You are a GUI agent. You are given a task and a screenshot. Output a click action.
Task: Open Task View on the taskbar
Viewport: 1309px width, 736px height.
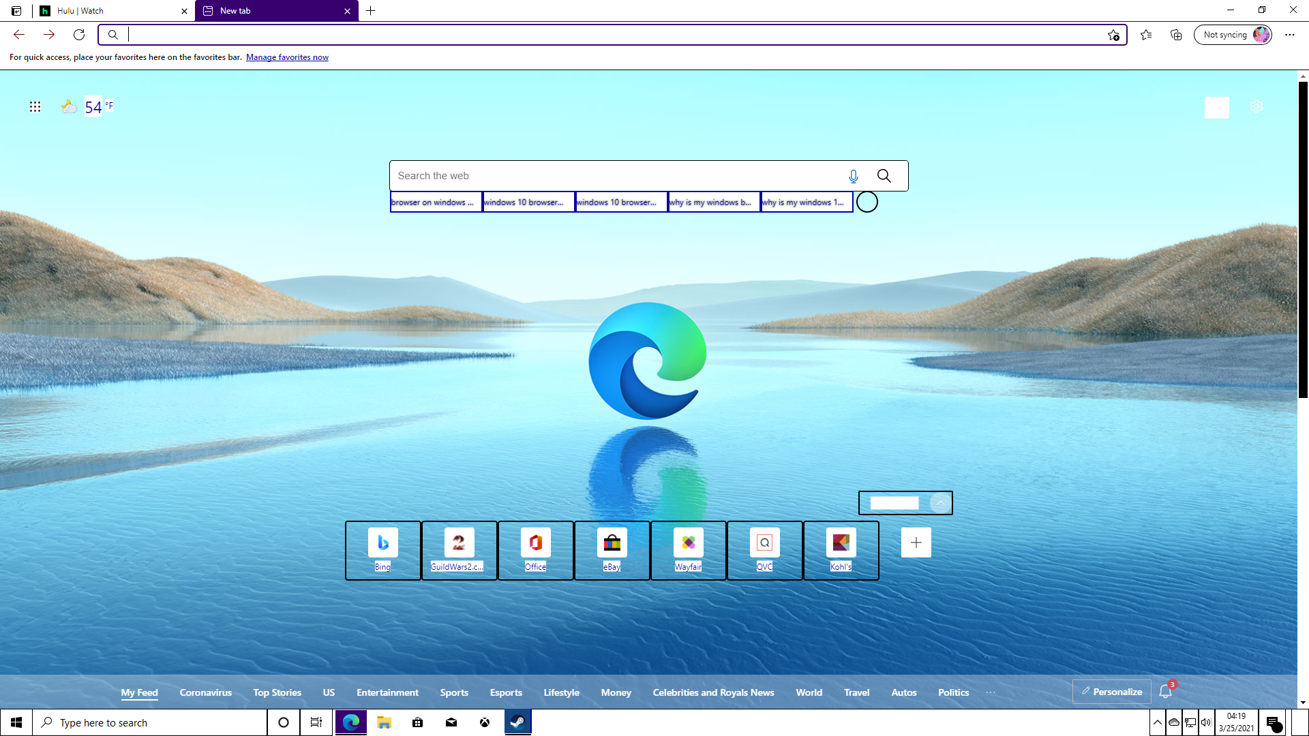point(316,722)
